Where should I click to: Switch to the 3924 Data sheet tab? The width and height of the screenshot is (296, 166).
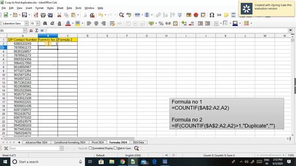pyautogui.click(x=138, y=142)
